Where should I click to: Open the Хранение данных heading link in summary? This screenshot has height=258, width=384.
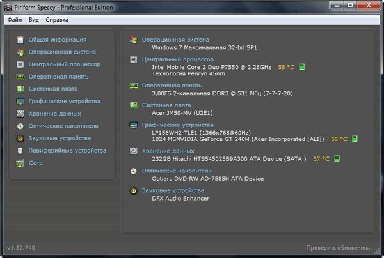pyautogui.click(x=168, y=151)
